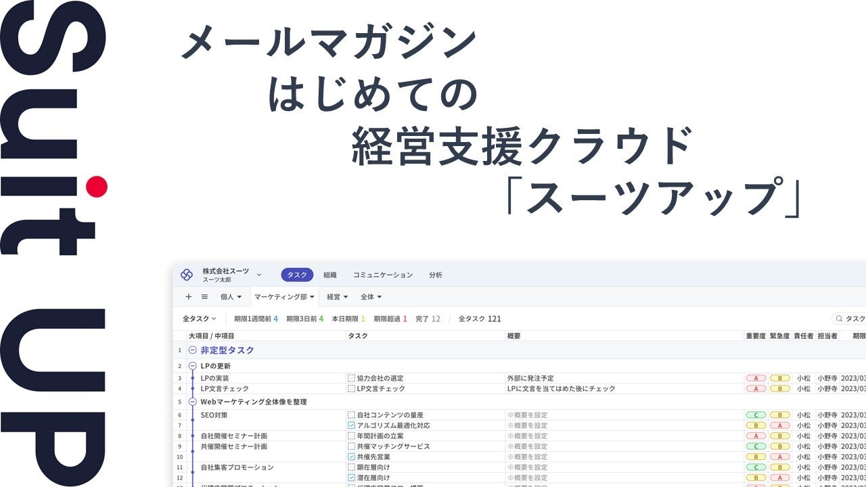Uncheck the 共催先営業 task checkbox
This screenshot has width=866, height=487.
[351, 457]
